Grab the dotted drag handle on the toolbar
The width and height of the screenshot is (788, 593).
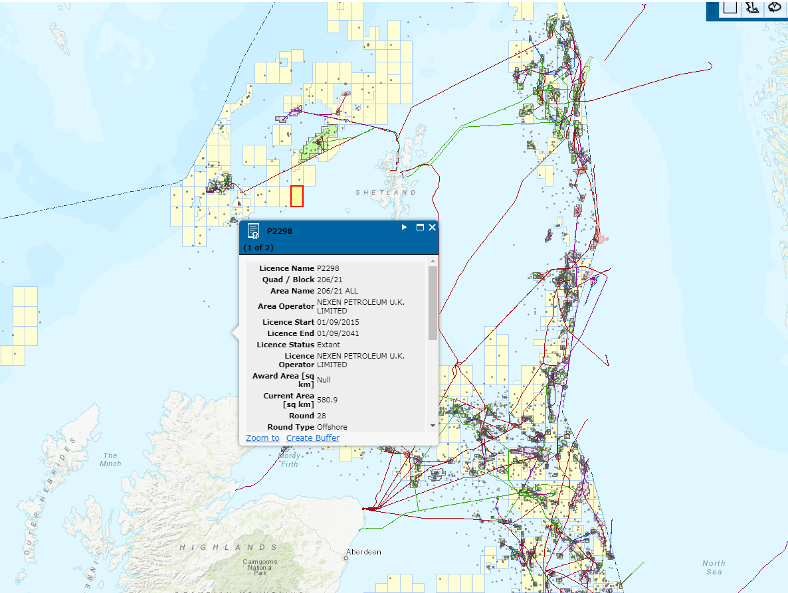(712, 9)
